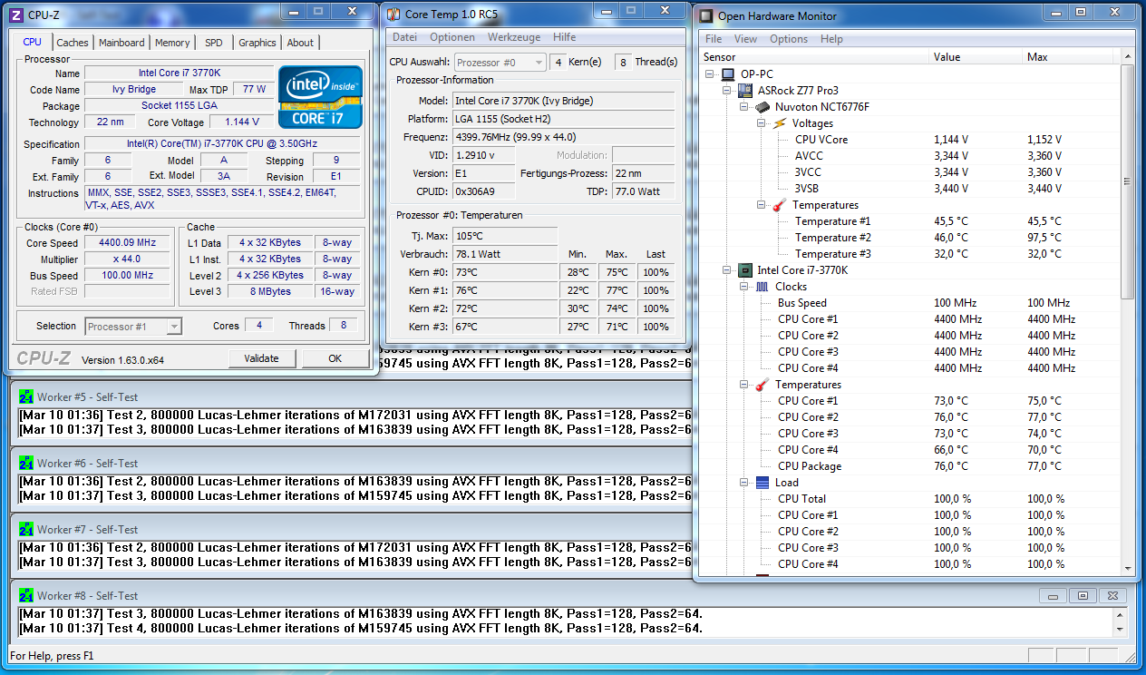Open the Memory tab
1146x675 pixels.
pos(172,43)
